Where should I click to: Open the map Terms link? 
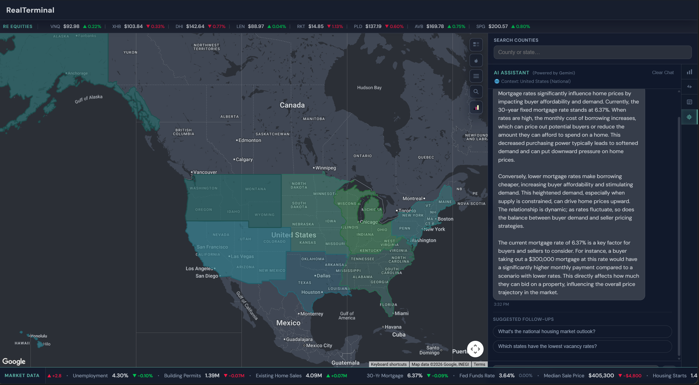(x=479, y=364)
